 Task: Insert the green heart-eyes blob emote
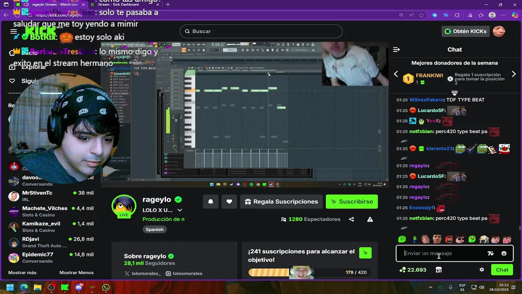tap(472, 239)
